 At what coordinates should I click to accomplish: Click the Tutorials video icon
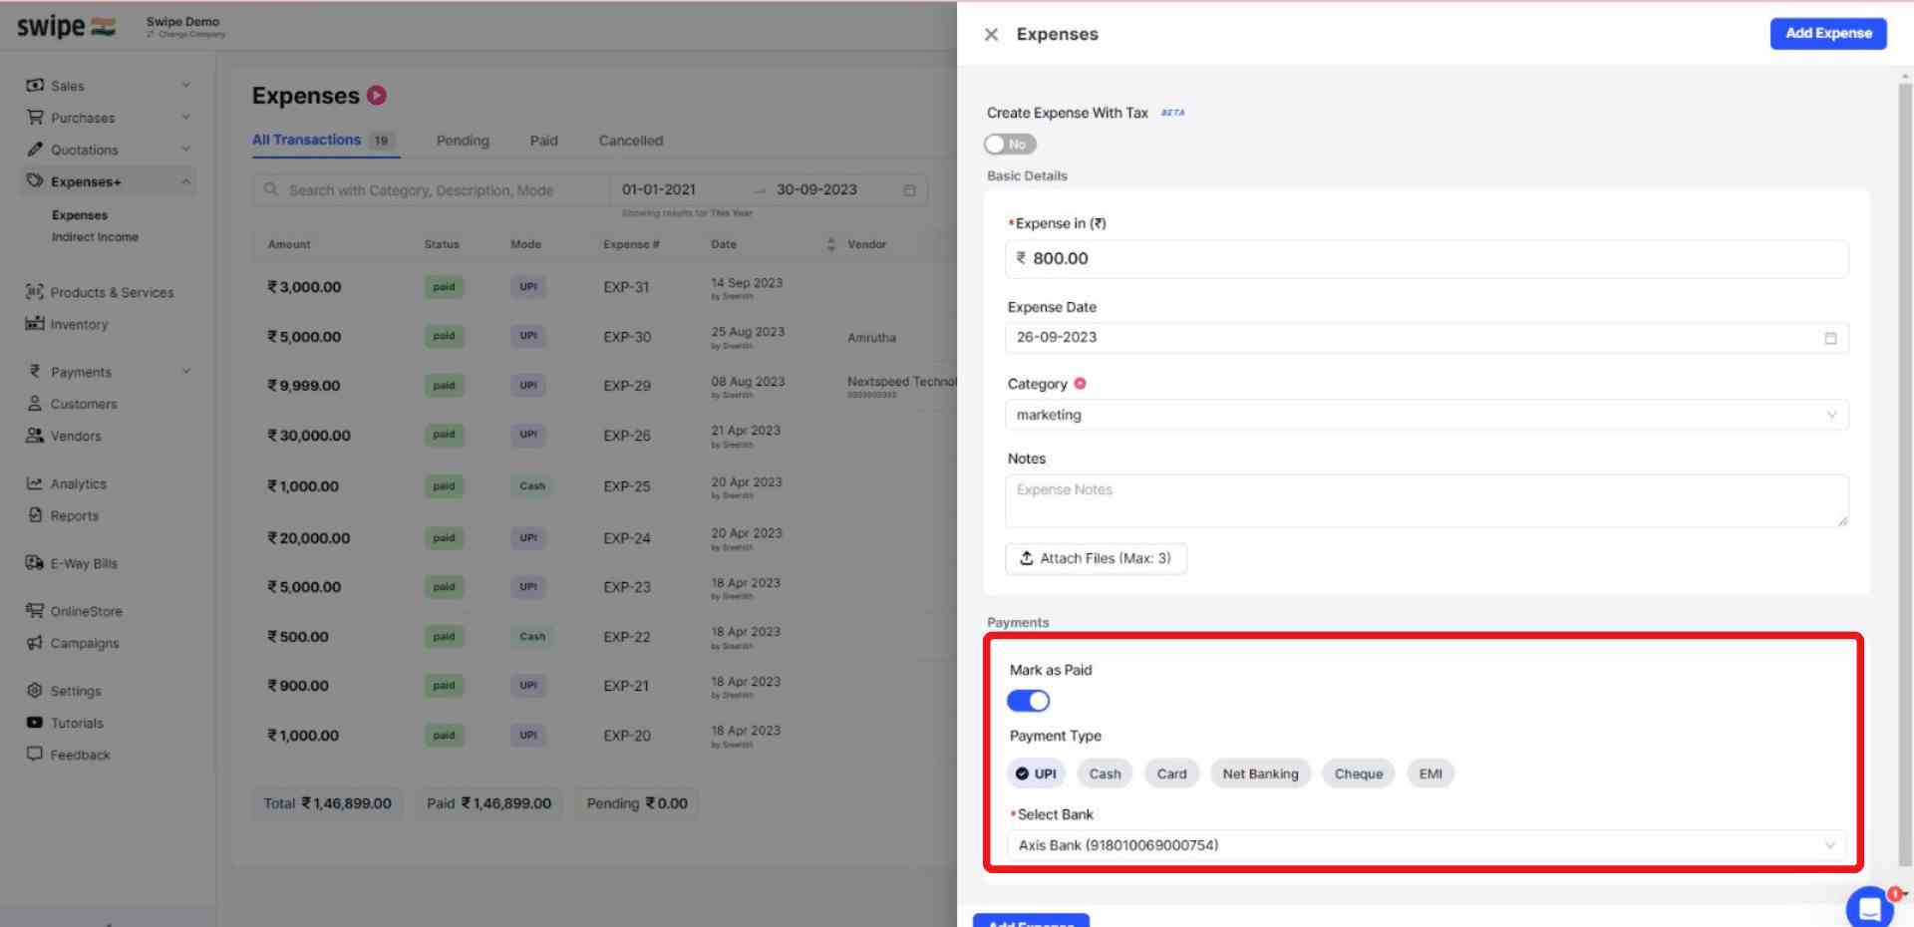(35, 722)
